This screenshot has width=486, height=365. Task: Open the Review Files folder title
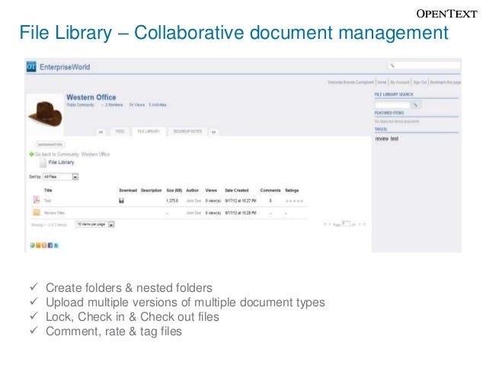54,213
